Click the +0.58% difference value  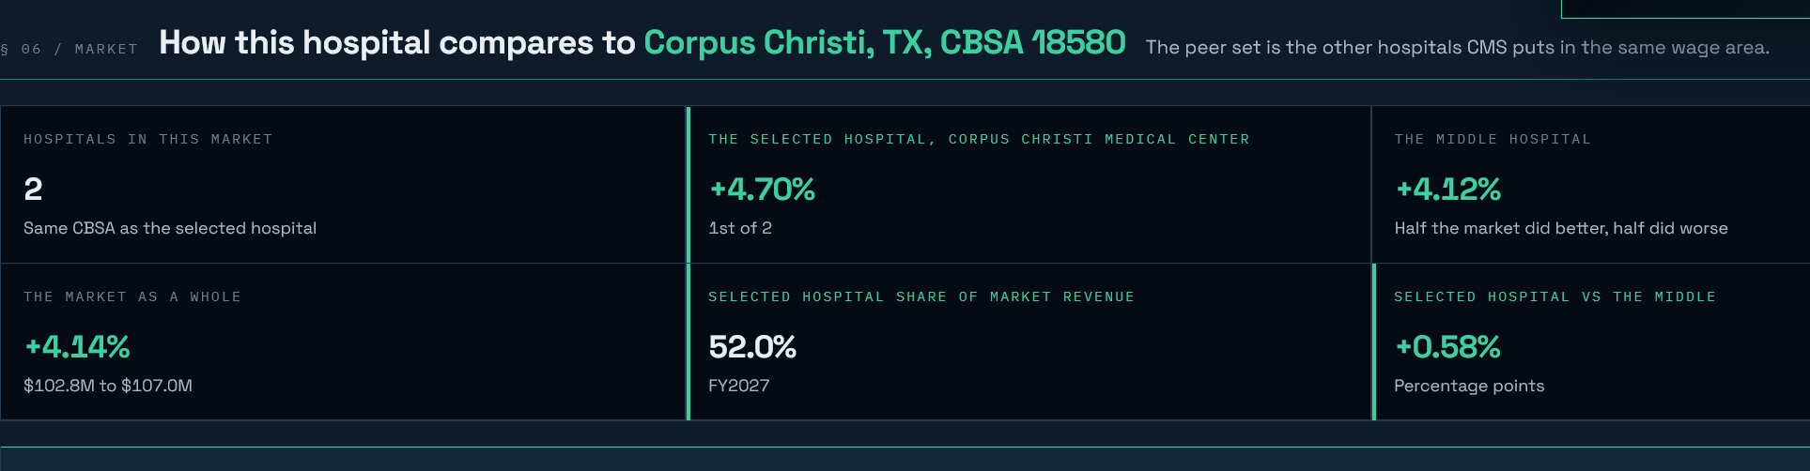coord(1447,347)
